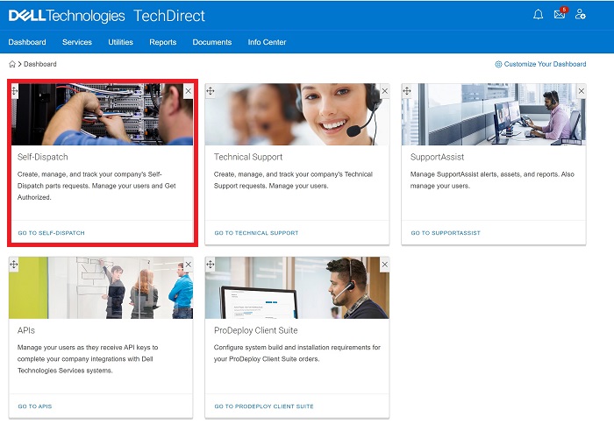The height and width of the screenshot is (424, 614).
Task: Click the APIs whiteboard meeting image
Action: pyautogui.click(x=101, y=287)
